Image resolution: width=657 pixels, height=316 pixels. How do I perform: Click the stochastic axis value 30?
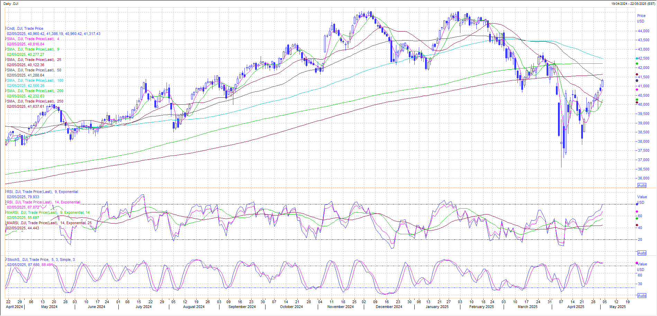point(640,284)
